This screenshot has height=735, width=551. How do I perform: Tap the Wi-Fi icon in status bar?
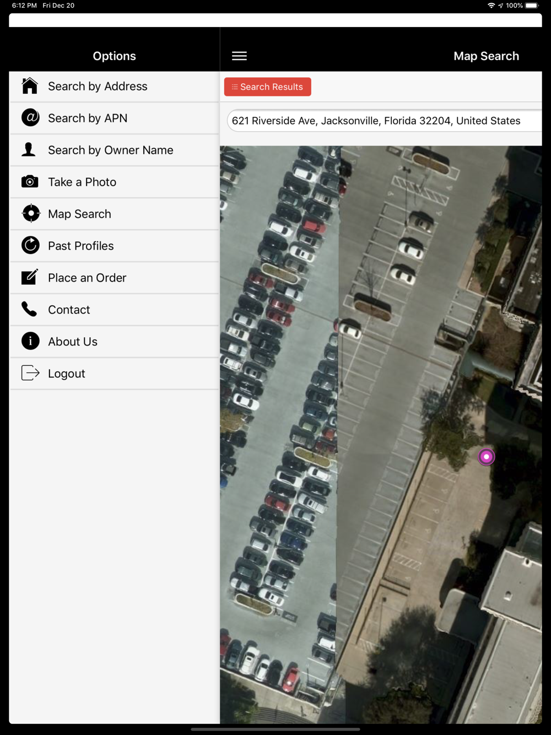tap(491, 6)
